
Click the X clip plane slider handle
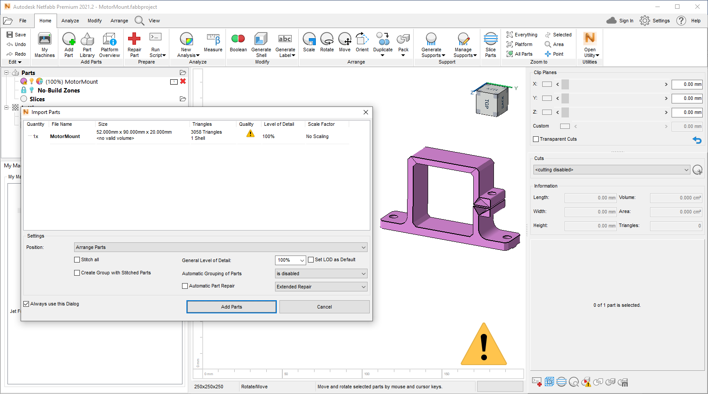tap(565, 84)
